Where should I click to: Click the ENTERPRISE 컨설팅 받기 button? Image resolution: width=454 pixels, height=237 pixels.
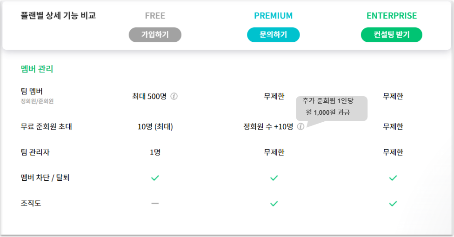[391, 35]
